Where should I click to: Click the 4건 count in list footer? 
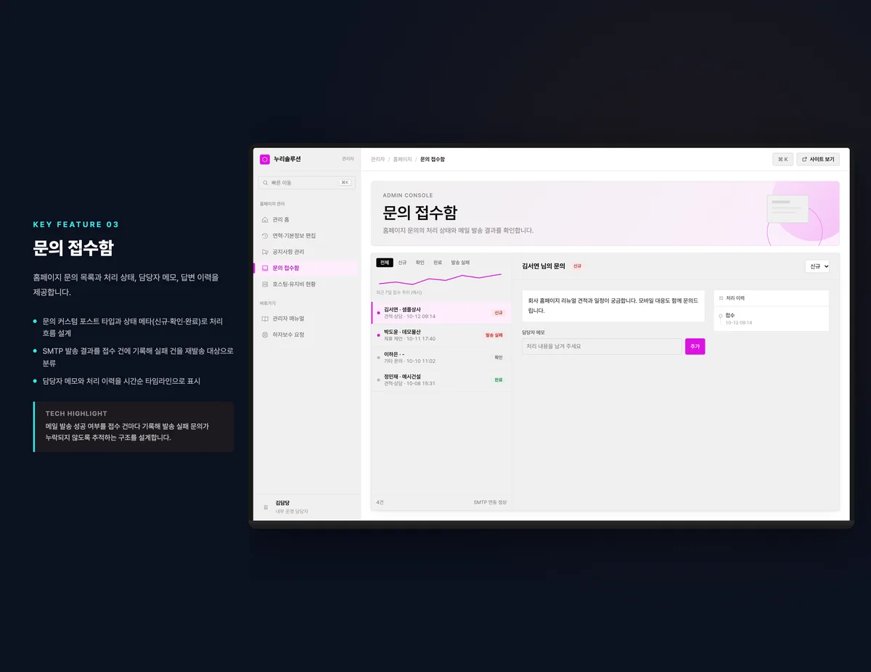380,502
